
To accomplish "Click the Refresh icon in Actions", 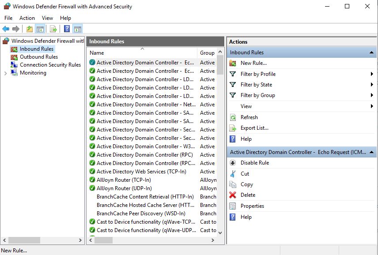I will point(233,117).
